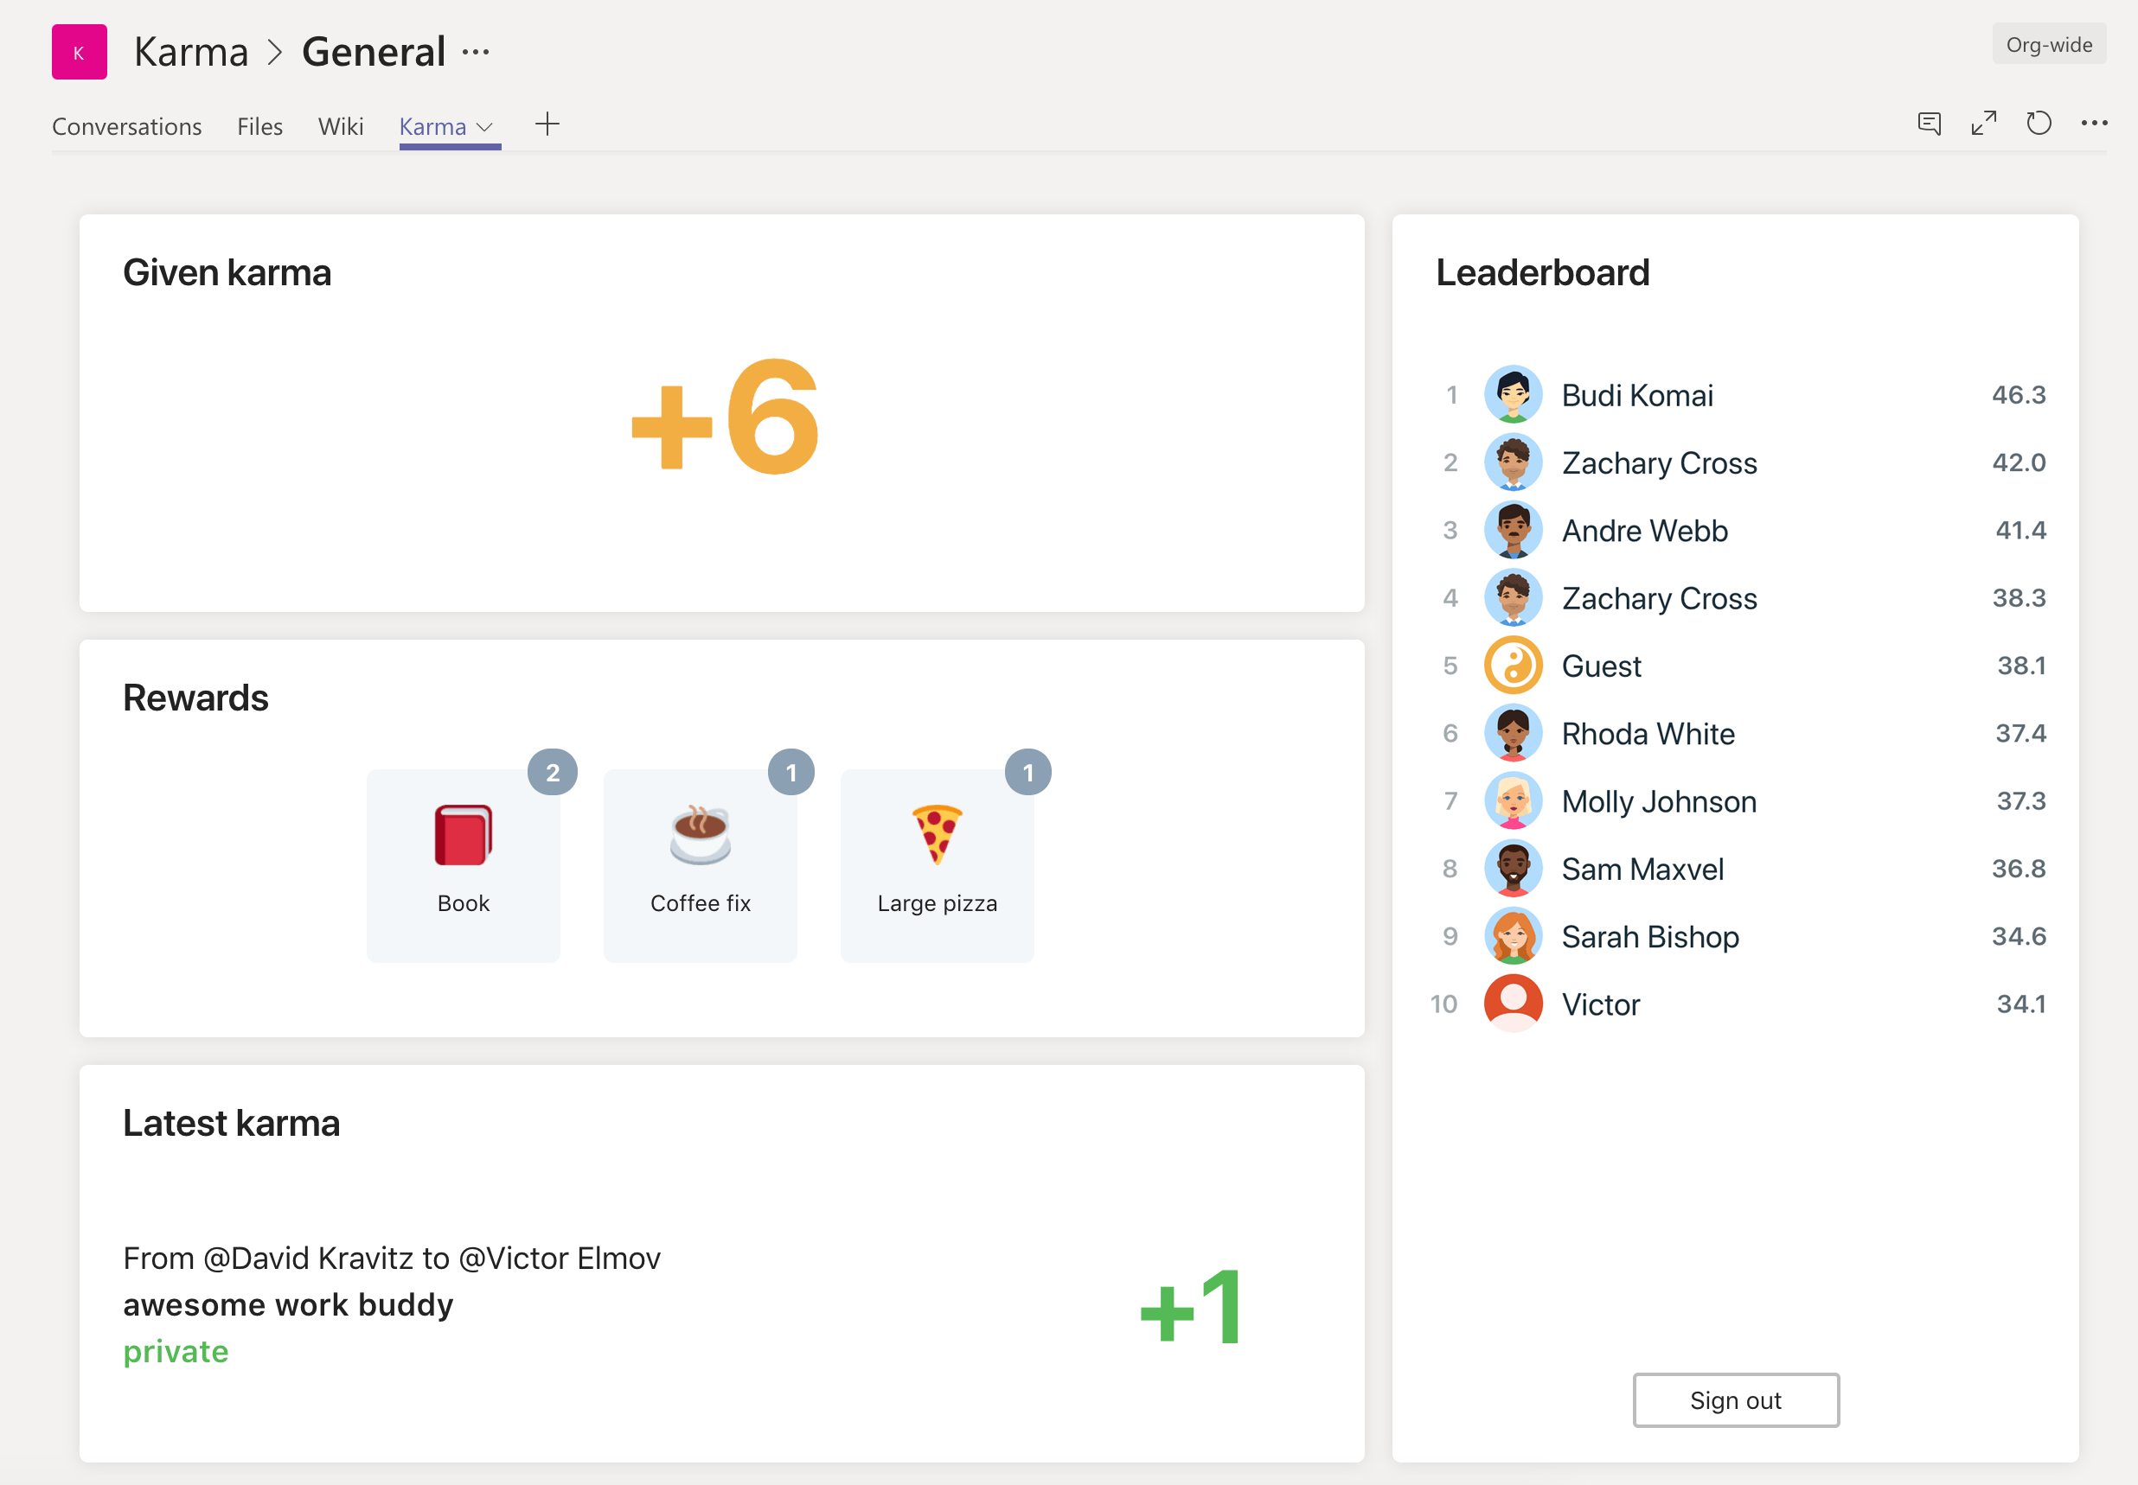
Task: Click the Karma team logo square
Action: tap(79, 51)
